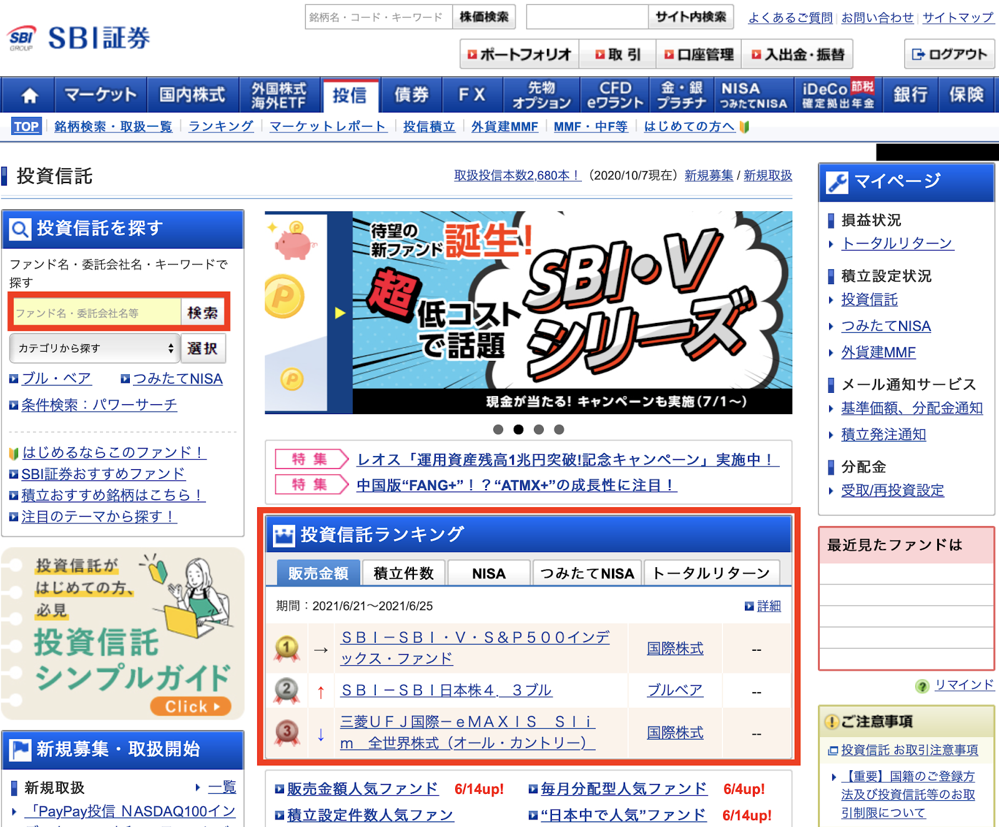Go to the home icon tab

pos(29,95)
